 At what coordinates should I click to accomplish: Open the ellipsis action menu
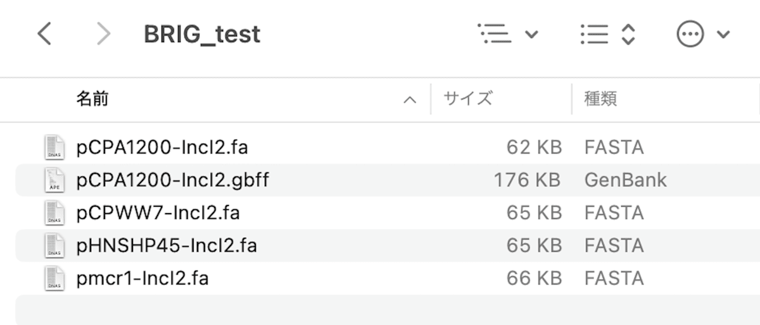tap(690, 34)
